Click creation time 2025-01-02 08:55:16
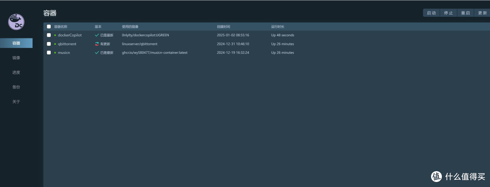Image resolution: width=490 pixels, height=187 pixels. (x=233, y=35)
